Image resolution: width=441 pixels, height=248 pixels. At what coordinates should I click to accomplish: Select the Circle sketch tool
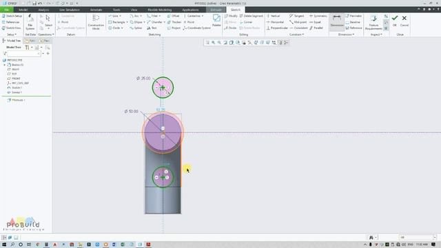[x=114, y=28]
